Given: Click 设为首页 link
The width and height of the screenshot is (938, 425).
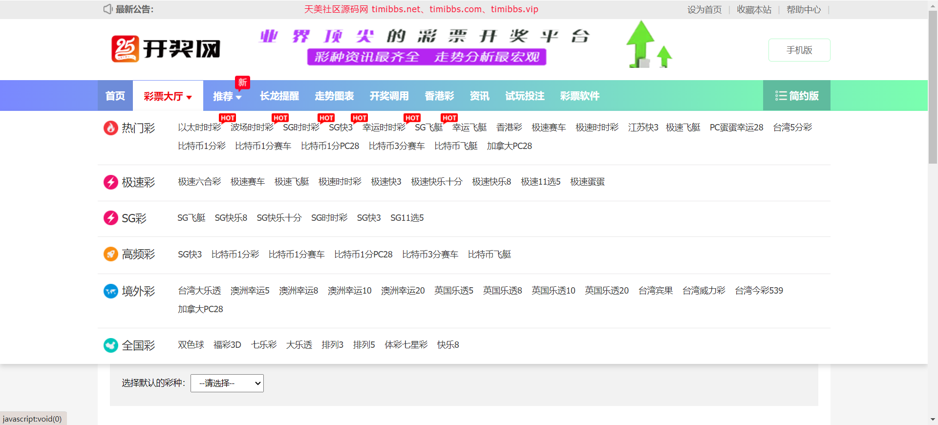Looking at the screenshot, I should 704,10.
